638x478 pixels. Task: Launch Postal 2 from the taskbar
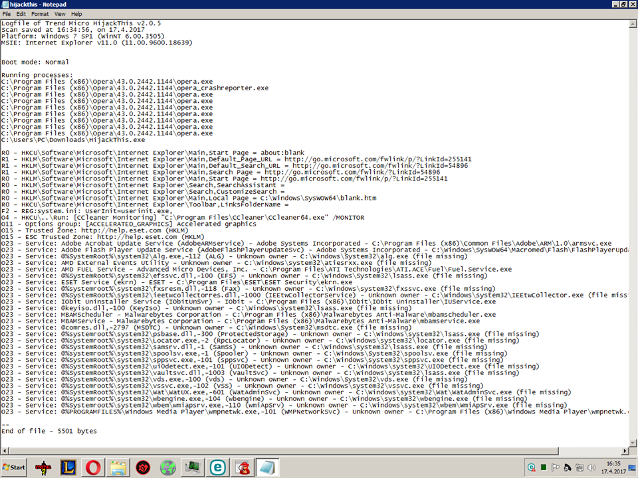pos(43,468)
